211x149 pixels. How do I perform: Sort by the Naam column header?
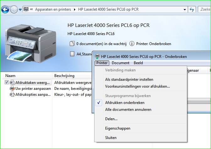27,76
